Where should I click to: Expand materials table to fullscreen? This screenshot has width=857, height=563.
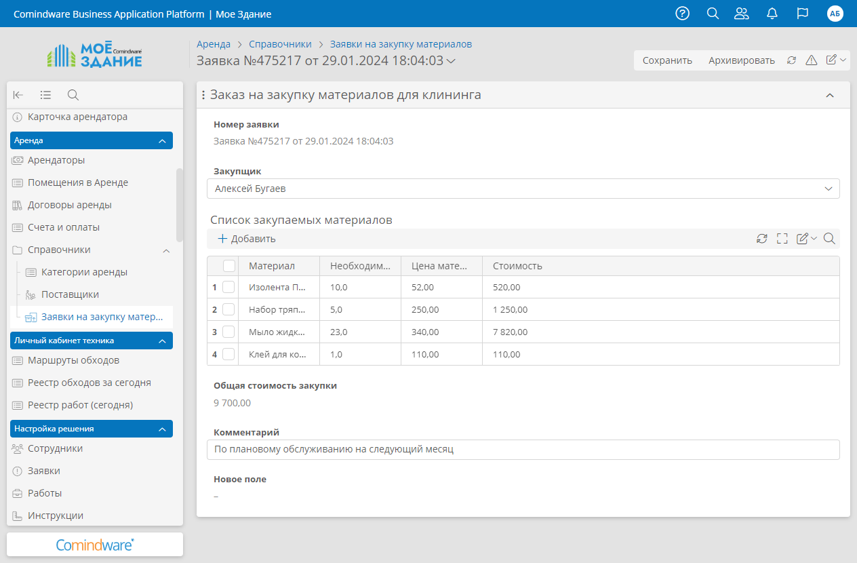tap(782, 239)
